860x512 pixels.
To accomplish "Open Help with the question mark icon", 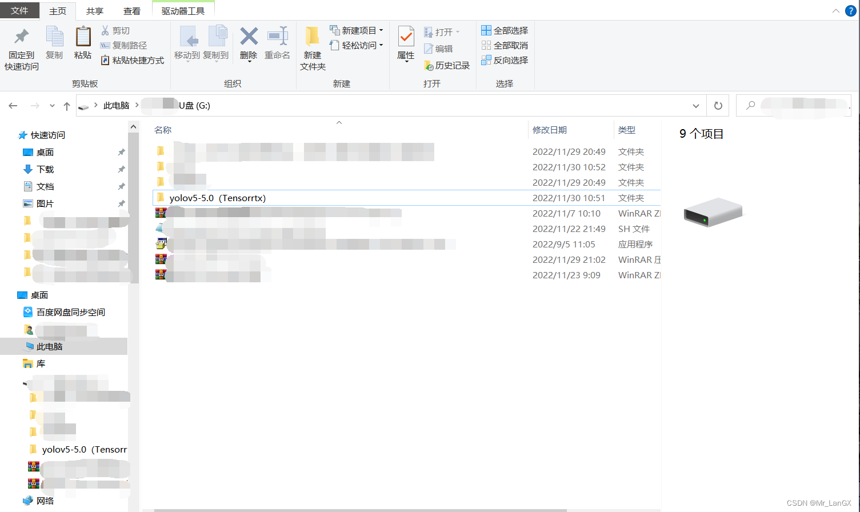I will coord(850,11).
